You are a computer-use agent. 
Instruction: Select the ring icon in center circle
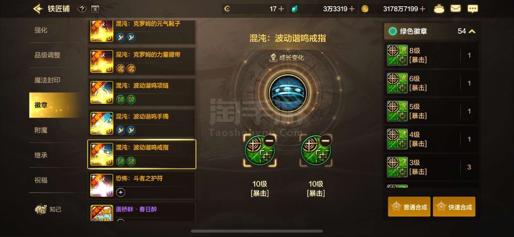[x=287, y=93]
